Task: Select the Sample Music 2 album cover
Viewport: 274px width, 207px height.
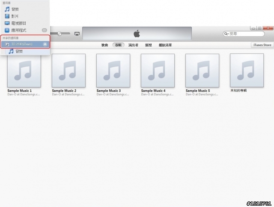Action: click(x=68, y=71)
